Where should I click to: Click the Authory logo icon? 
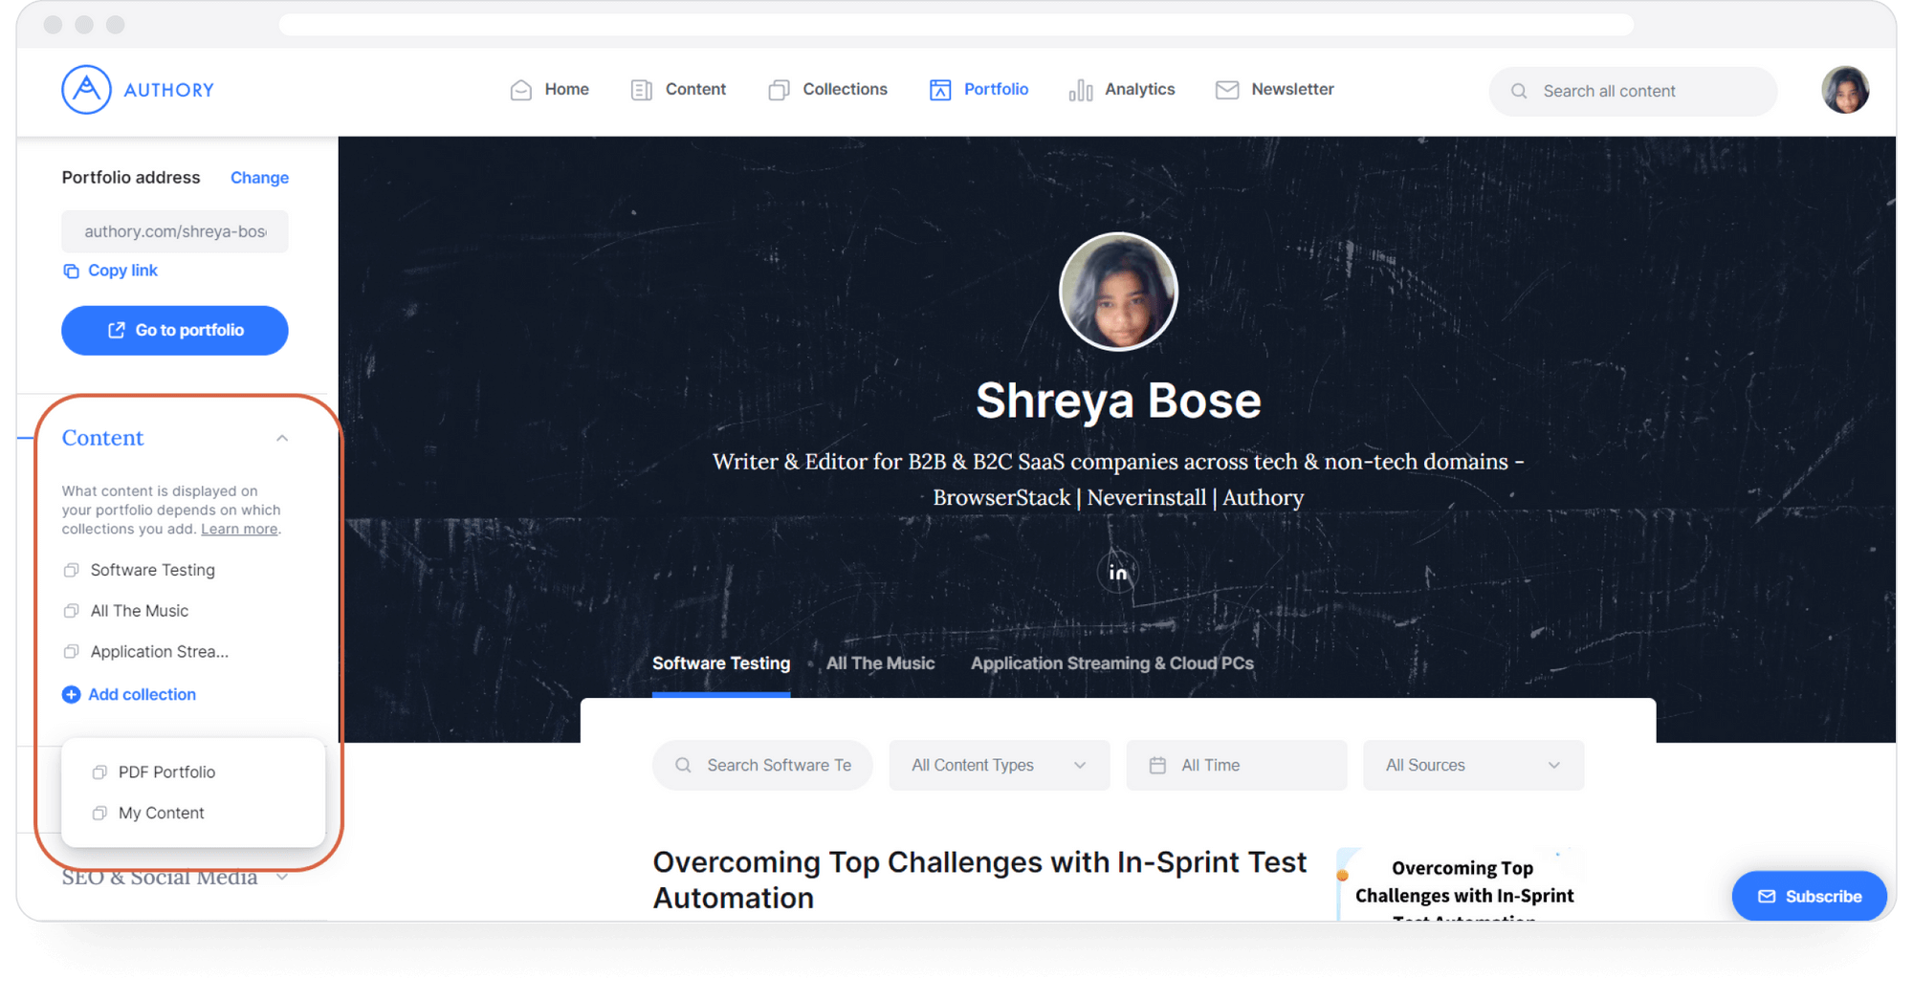(x=86, y=90)
